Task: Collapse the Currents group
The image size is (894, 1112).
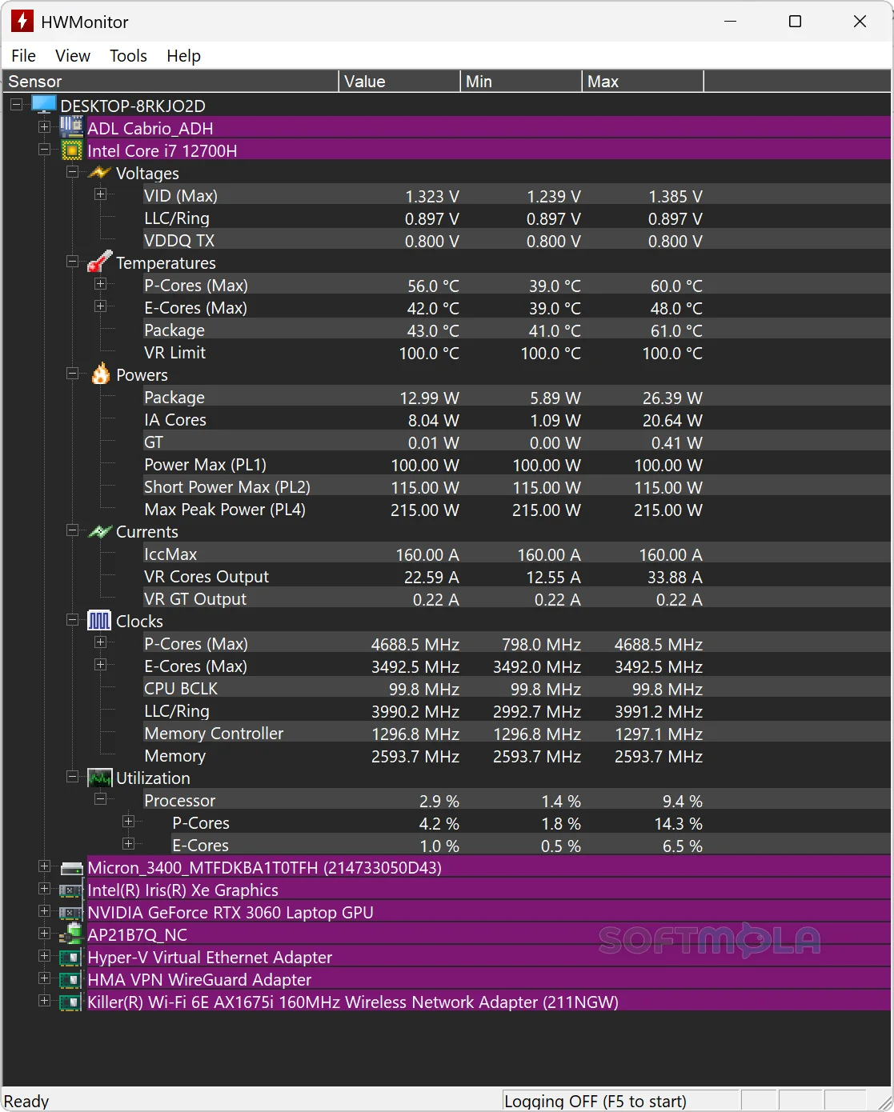Action: [72, 530]
